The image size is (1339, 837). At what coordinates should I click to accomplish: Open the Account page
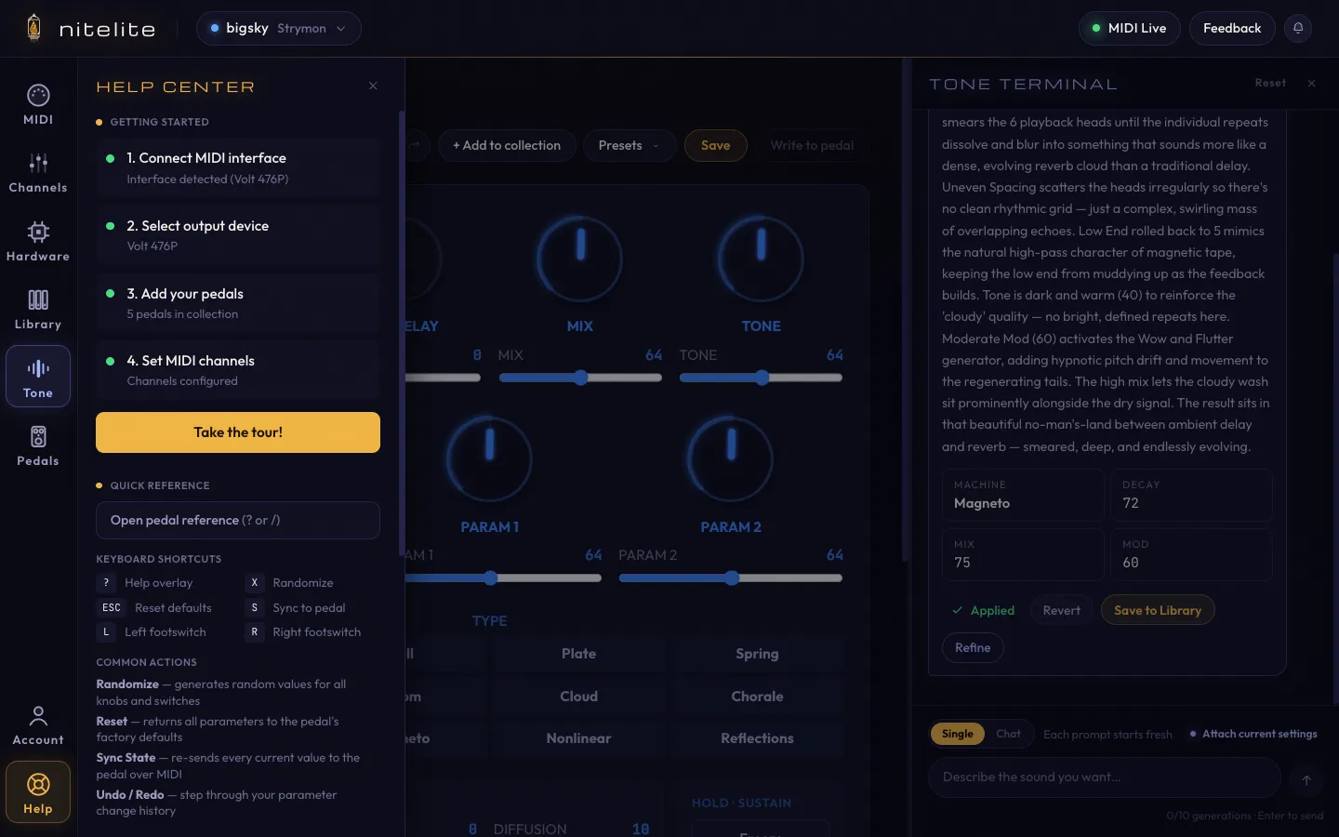click(38, 724)
